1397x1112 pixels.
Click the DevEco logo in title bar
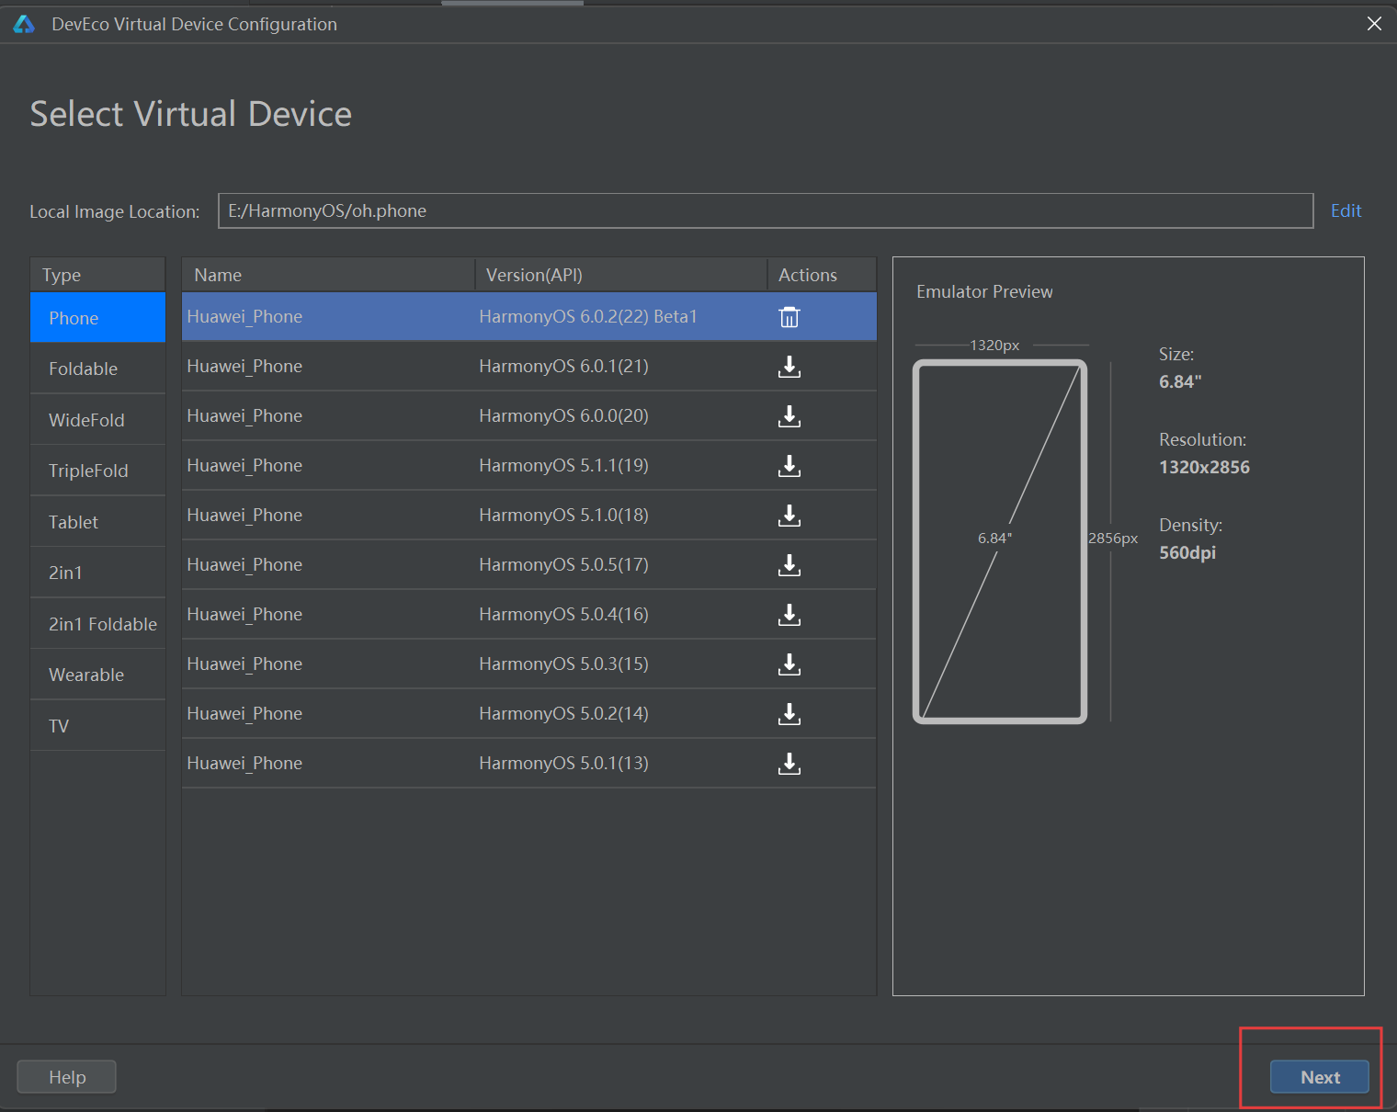point(24,24)
